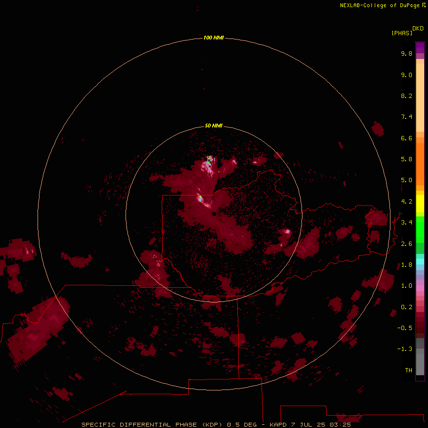Click the purple top segment of the color bar

[x=420, y=48]
